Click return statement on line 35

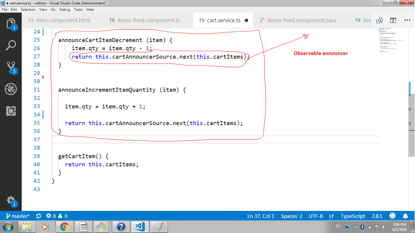pyautogui.click(x=154, y=123)
